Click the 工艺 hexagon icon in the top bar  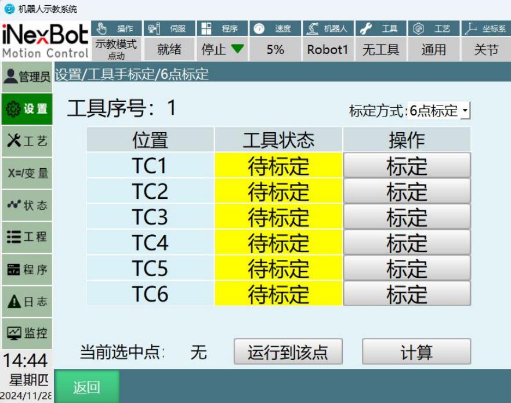(418, 28)
